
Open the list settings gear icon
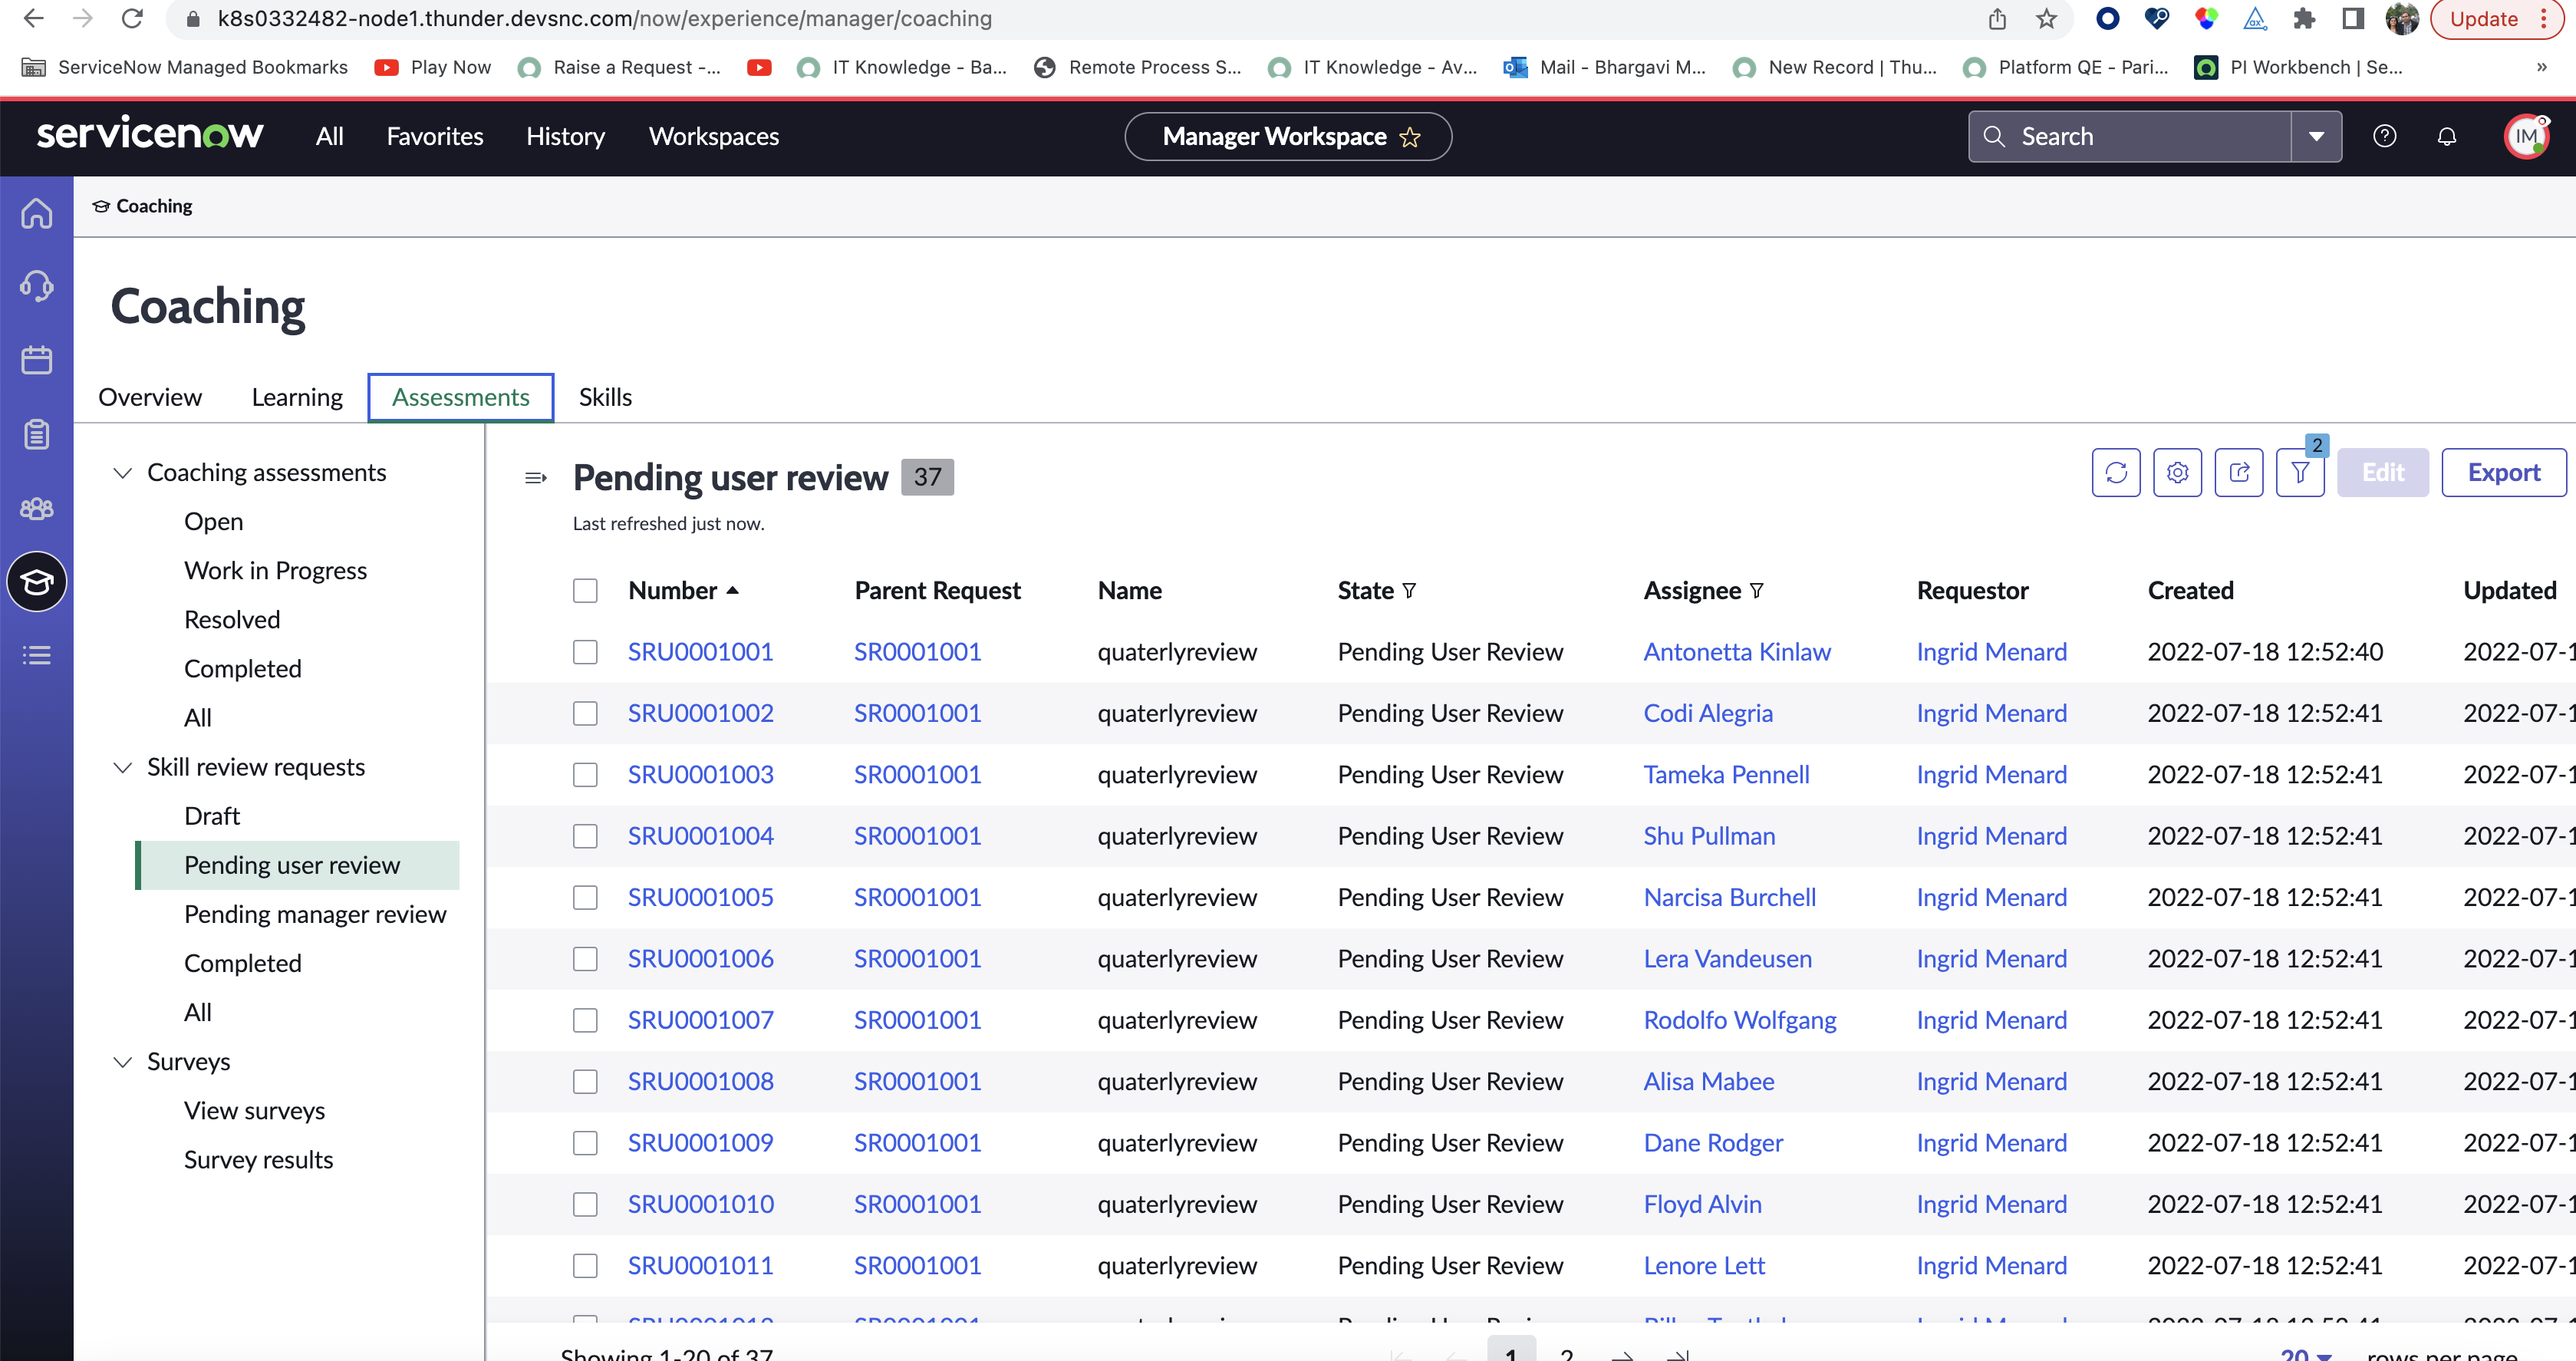2178,471
